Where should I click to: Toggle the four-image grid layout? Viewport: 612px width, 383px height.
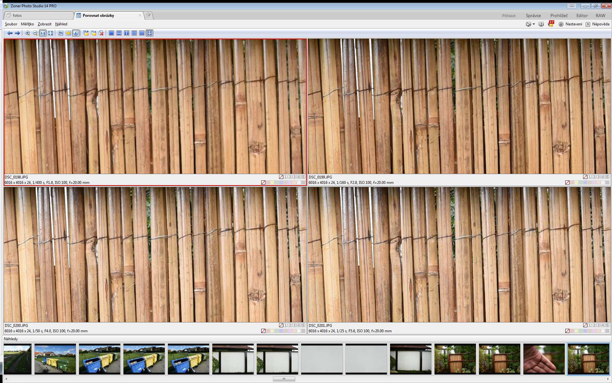pos(150,33)
